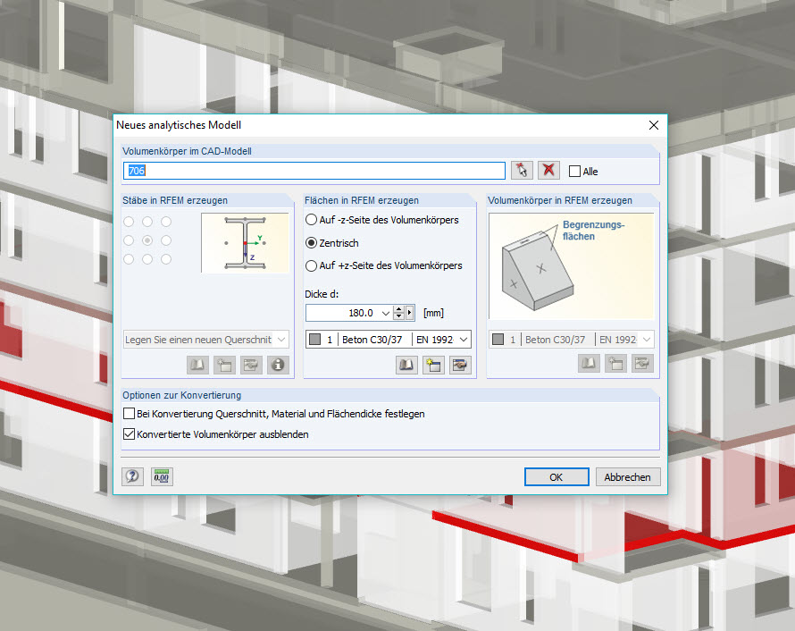This screenshot has width=795, height=631.
Task: Open Volumenkörper material Beton C30/37 dropdown
Action: pyautogui.click(x=647, y=340)
